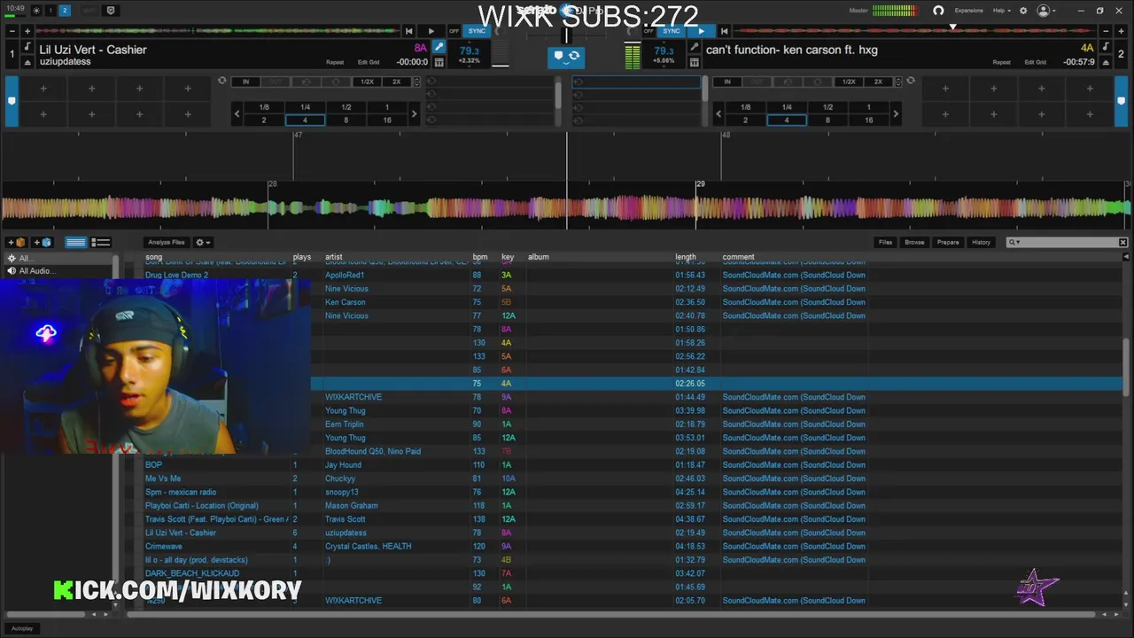This screenshot has width=1134, height=638.
Task: Click Autoplay button at bottom left
Action: (x=22, y=628)
